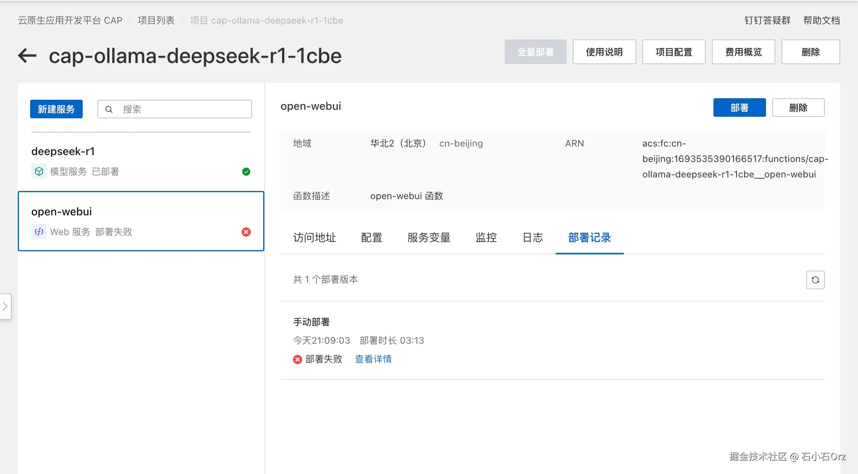Click the red failed status icon in the sidebar
The image size is (858, 474).
246,232
